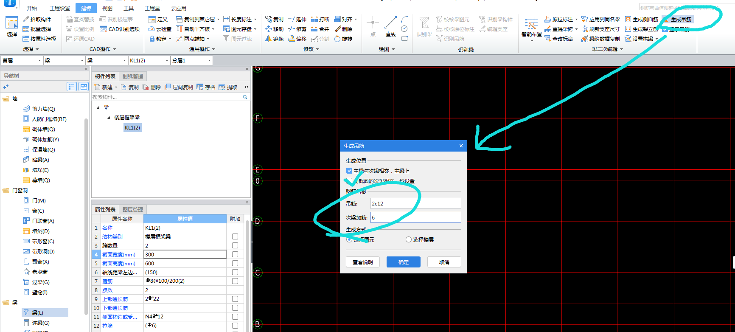This screenshot has width=735, height=332.
Task: Select the 镜像 mirror tool
Action: point(274,39)
